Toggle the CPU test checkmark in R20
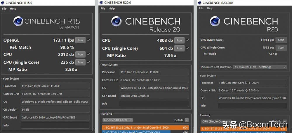This screenshot has height=133, width=292. (x=187, y=40)
